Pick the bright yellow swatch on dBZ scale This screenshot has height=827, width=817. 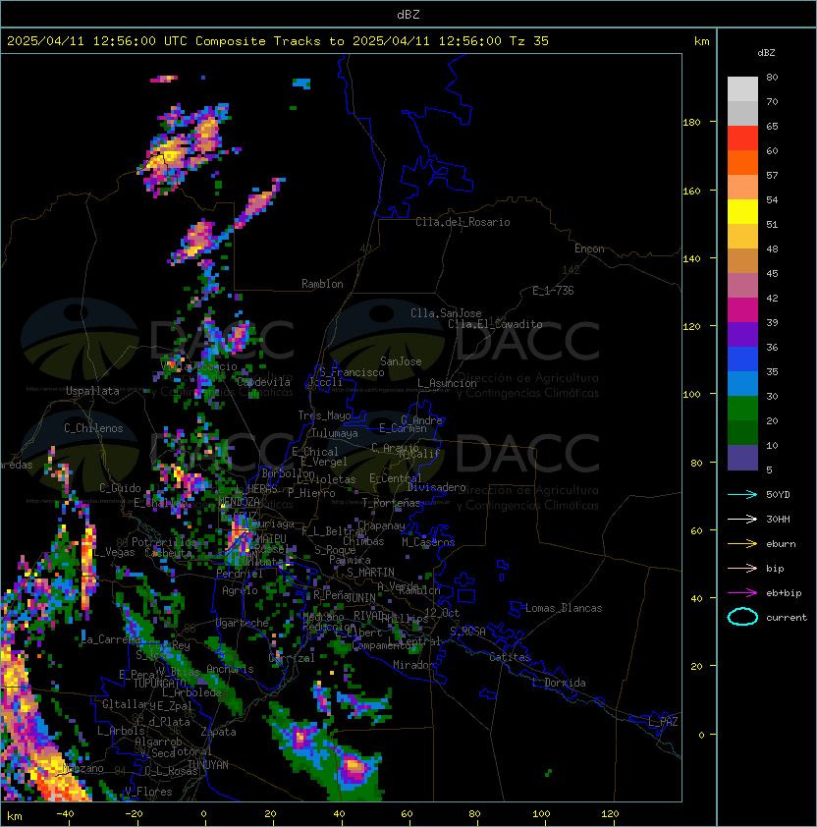pos(742,212)
